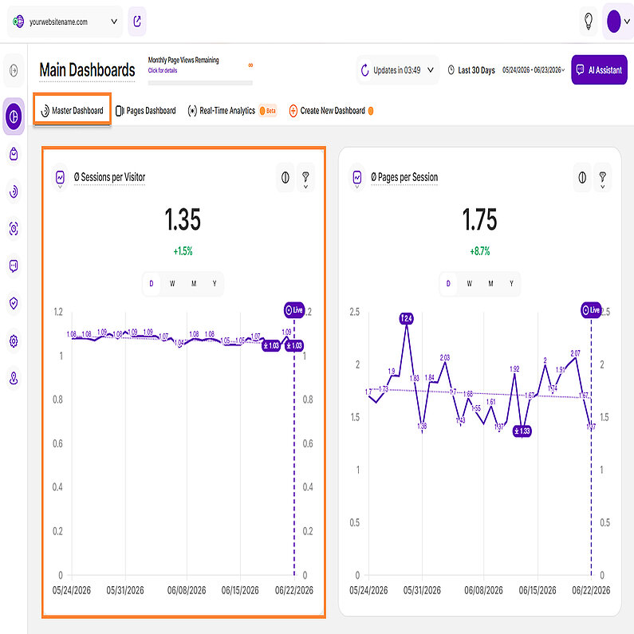
Task: Click the lightbulb tips icon
Action: 589,22
